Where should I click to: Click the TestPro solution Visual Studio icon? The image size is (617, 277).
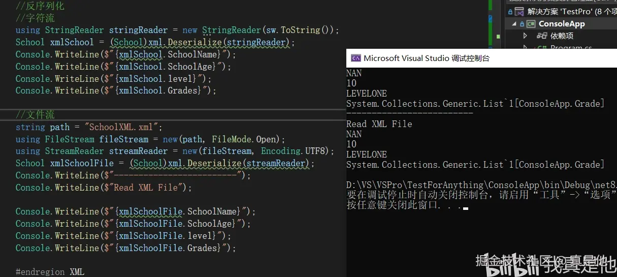[x=519, y=11]
